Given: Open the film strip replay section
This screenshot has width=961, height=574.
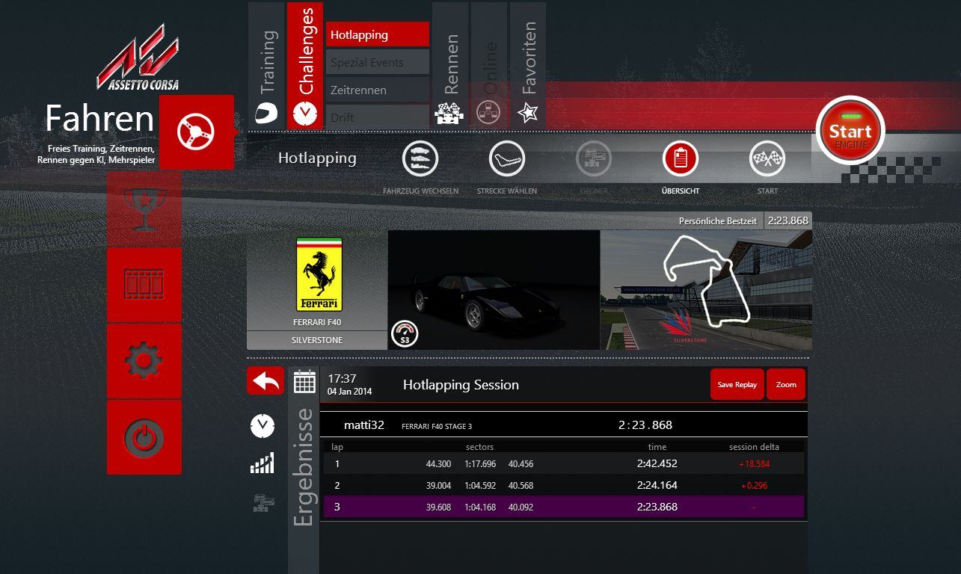Looking at the screenshot, I should 144,285.
